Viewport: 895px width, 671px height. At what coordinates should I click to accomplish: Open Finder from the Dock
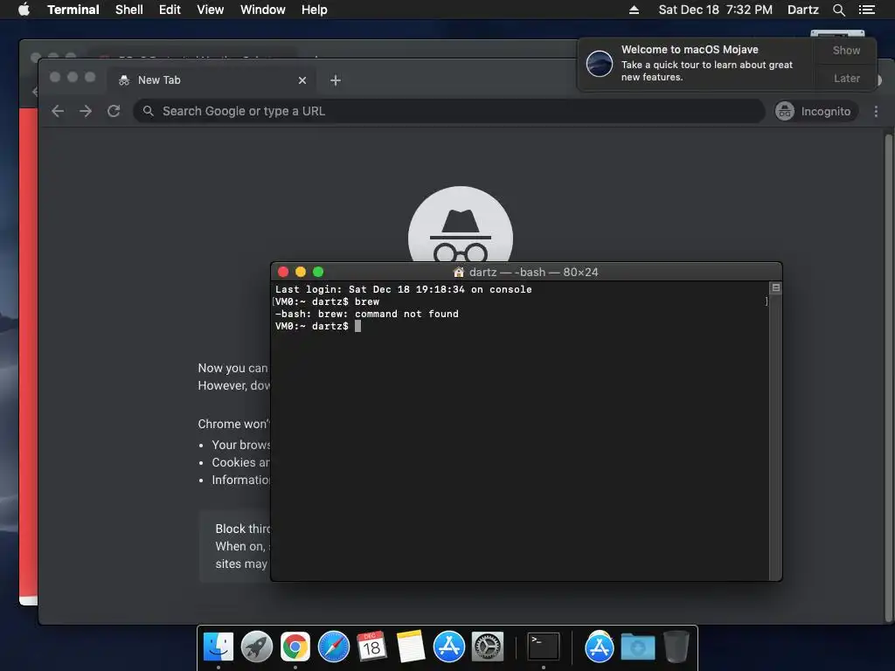219,647
